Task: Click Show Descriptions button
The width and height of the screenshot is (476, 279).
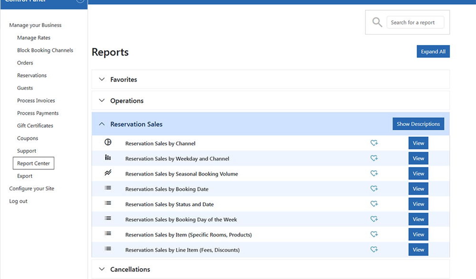Action: point(418,124)
